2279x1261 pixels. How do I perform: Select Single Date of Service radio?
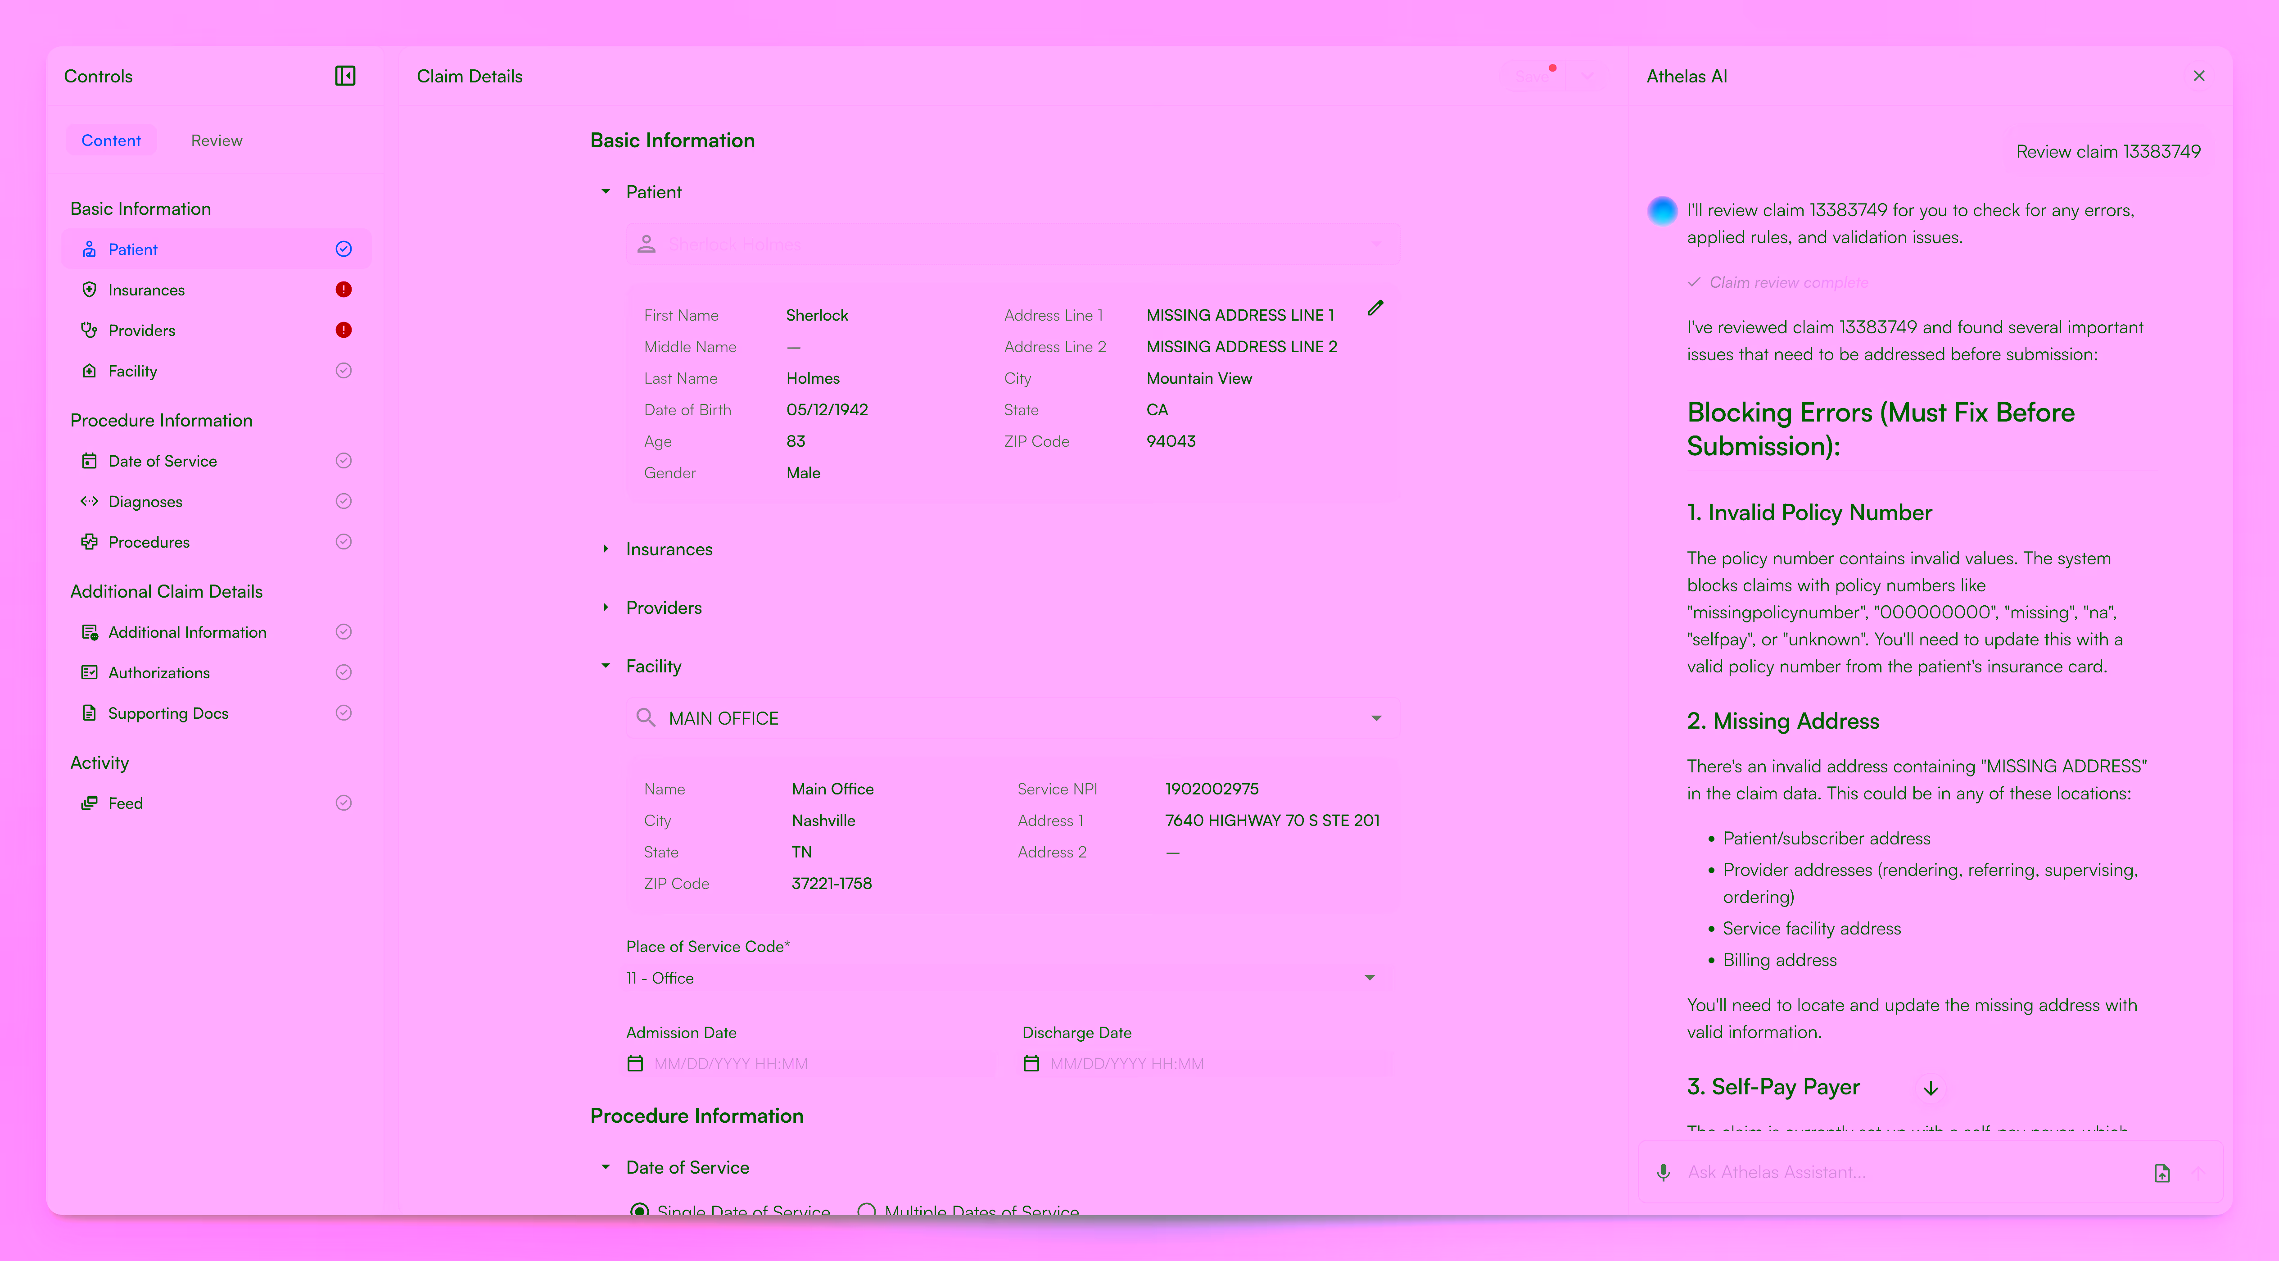point(639,1211)
